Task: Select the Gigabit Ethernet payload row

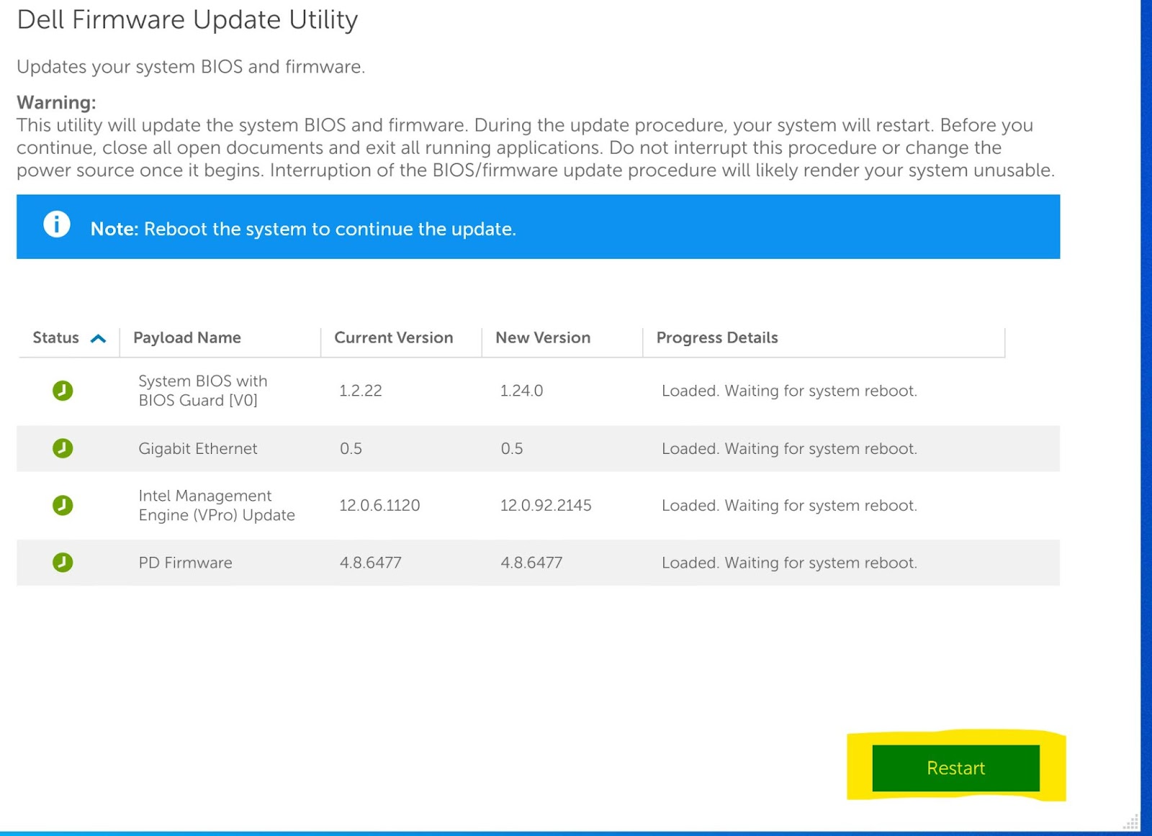Action: click(x=198, y=448)
